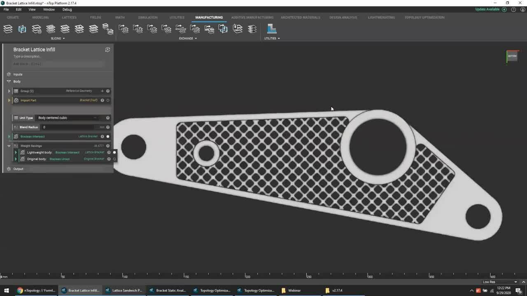Click the Arcam export icon
The height and width of the screenshot is (296, 527).
209,29
